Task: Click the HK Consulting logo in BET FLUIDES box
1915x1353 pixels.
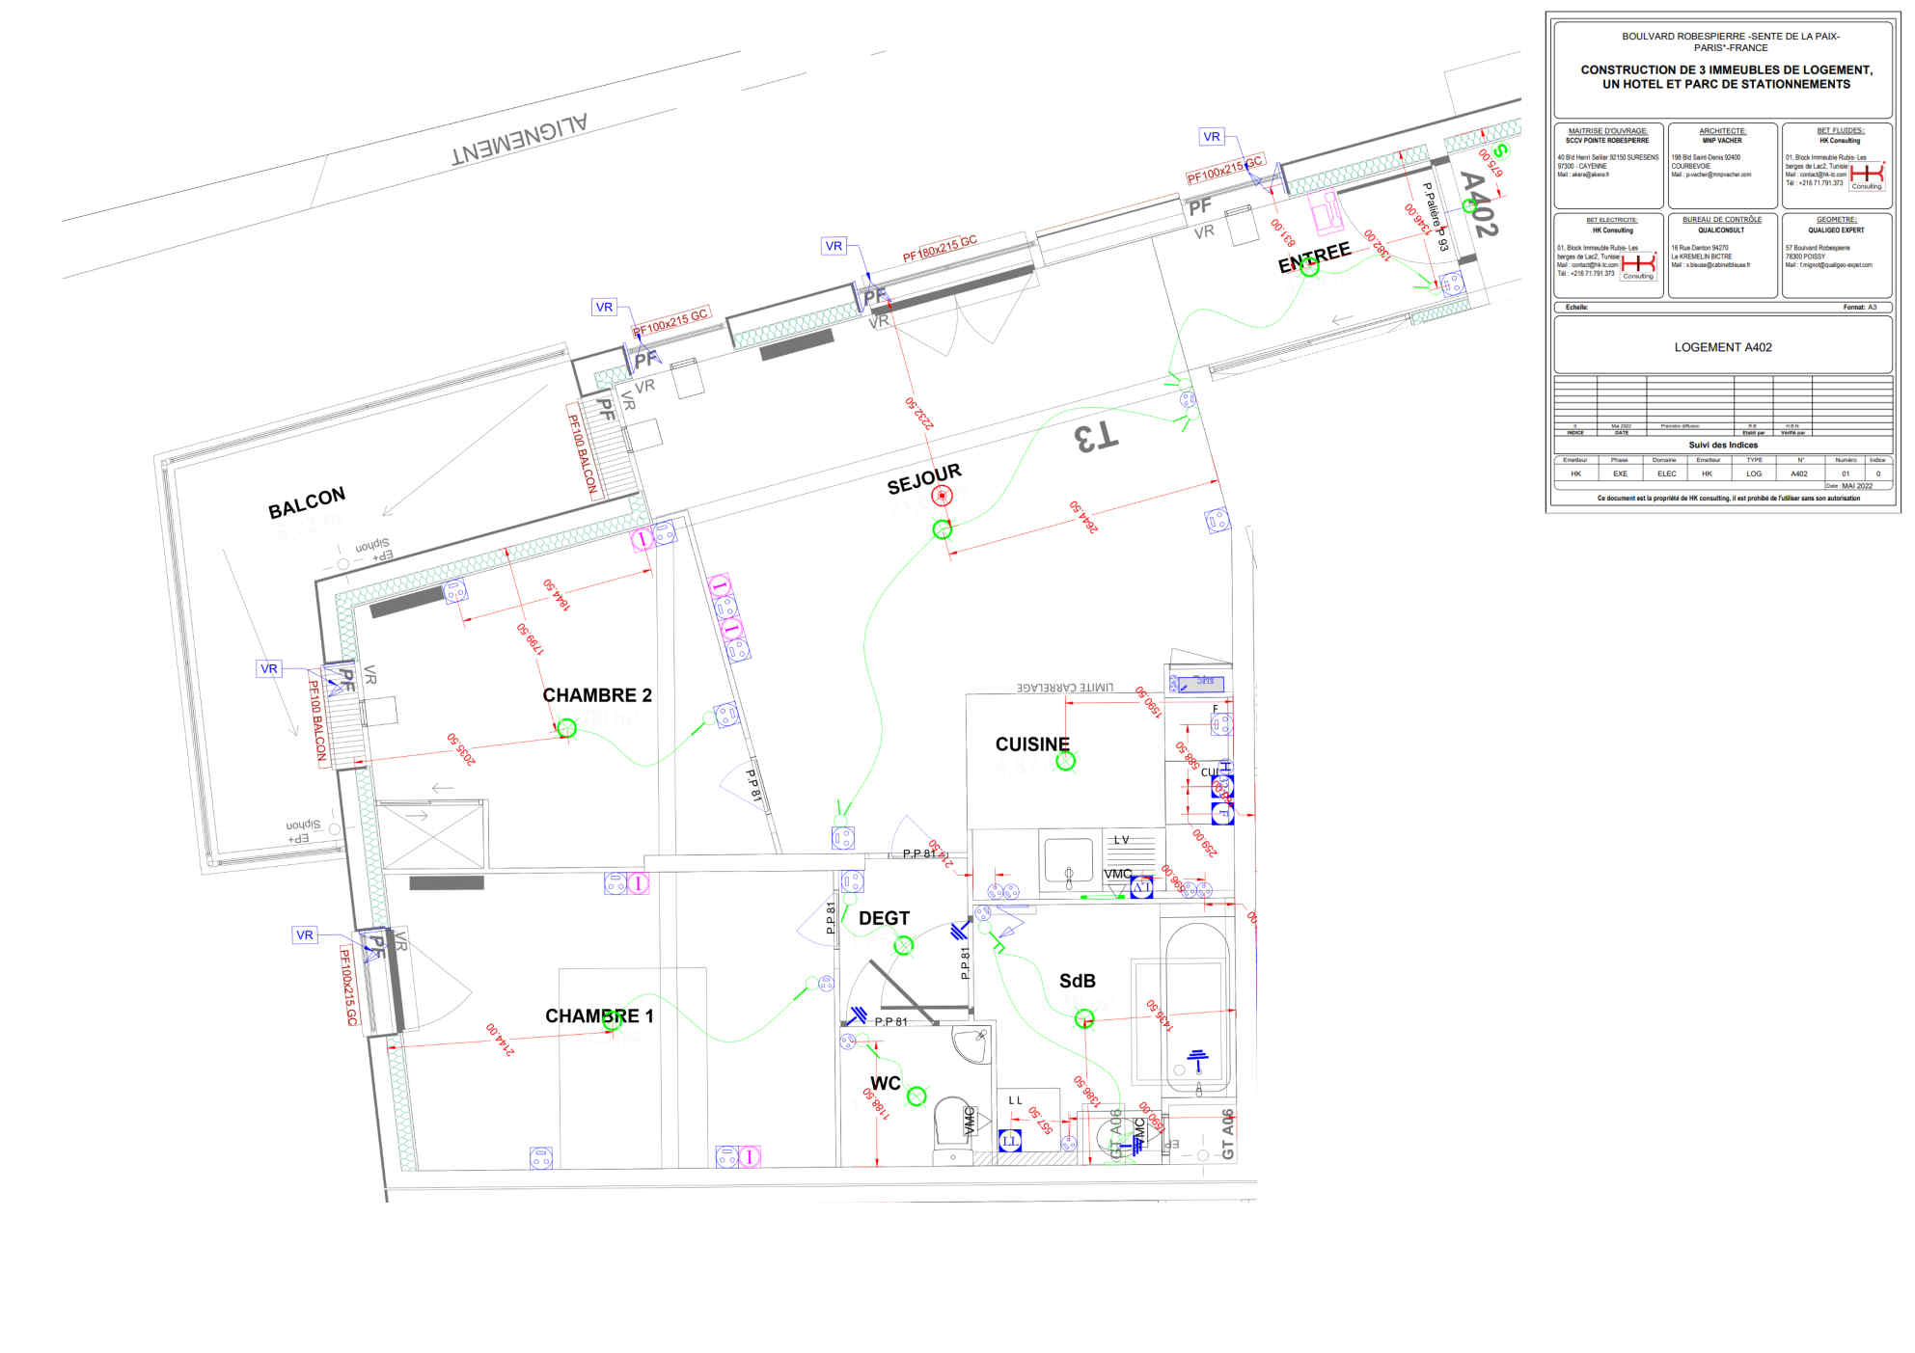Action: coord(1867,175)
